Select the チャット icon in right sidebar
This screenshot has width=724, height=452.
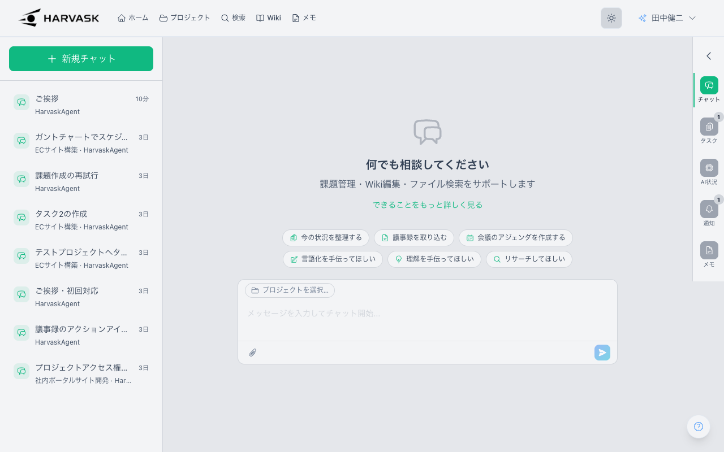[709, 86]
